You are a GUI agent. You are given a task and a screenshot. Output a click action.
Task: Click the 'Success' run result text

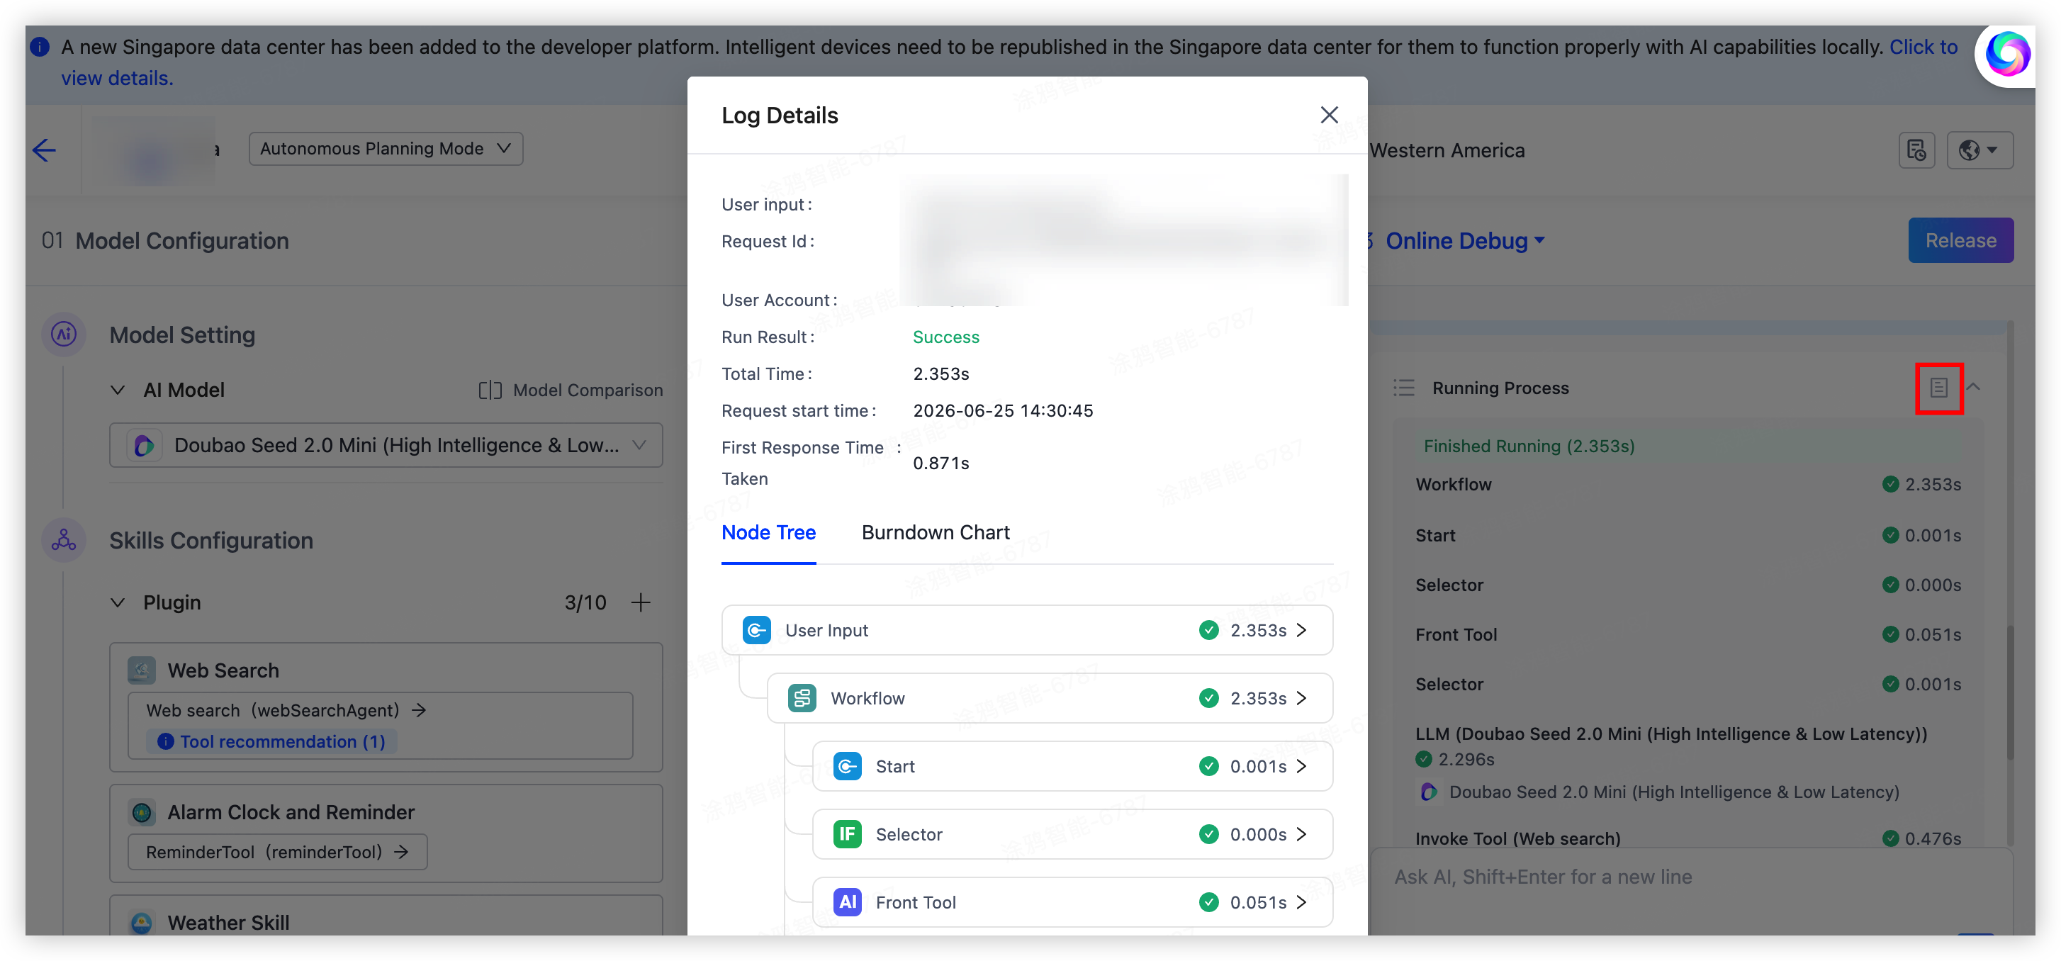click(x=945, y=337)
